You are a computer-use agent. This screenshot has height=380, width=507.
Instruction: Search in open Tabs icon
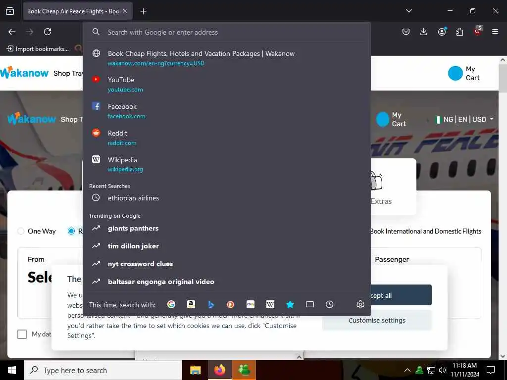[310, 304]
